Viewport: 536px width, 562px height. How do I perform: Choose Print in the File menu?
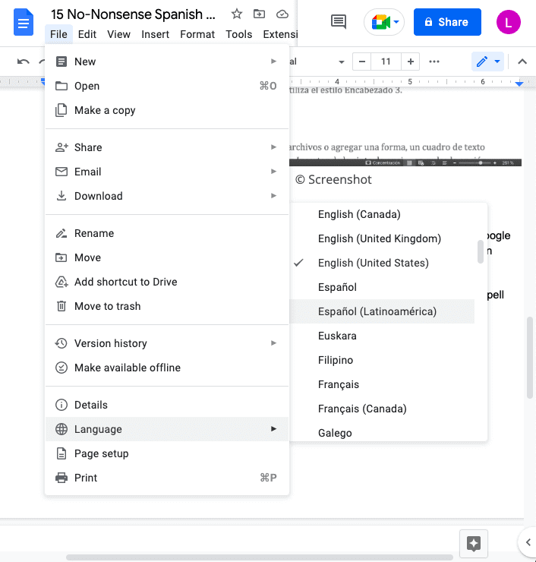167,478
